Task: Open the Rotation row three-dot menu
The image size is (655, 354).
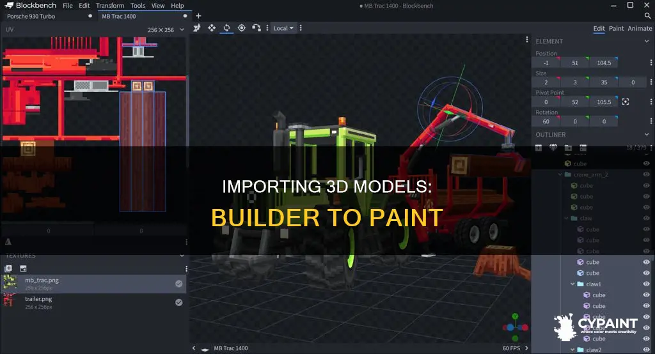Action: 651,121
